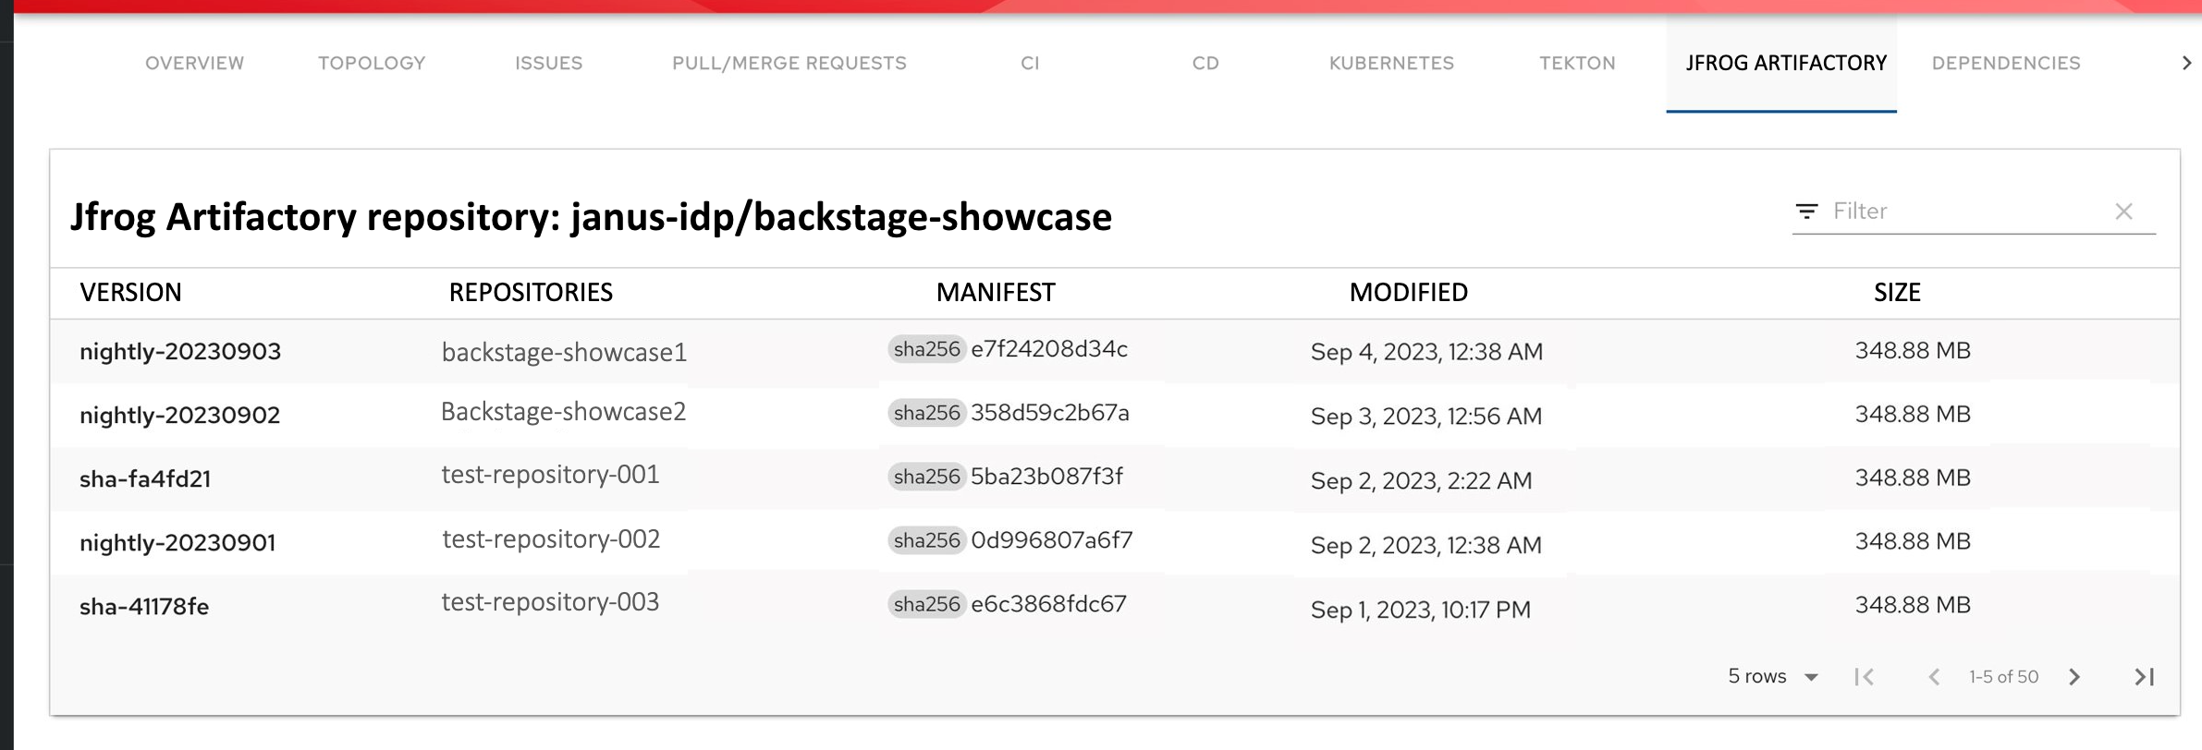Screen dimensions: 2202x750
Task: Open the 5 rows per-page dropdown
Action: (1772, 677)
